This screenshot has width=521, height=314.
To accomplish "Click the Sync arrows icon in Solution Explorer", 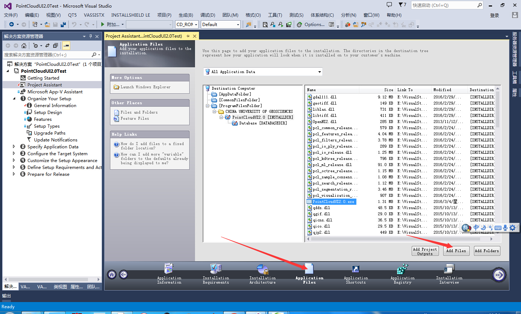I will 47,46.
